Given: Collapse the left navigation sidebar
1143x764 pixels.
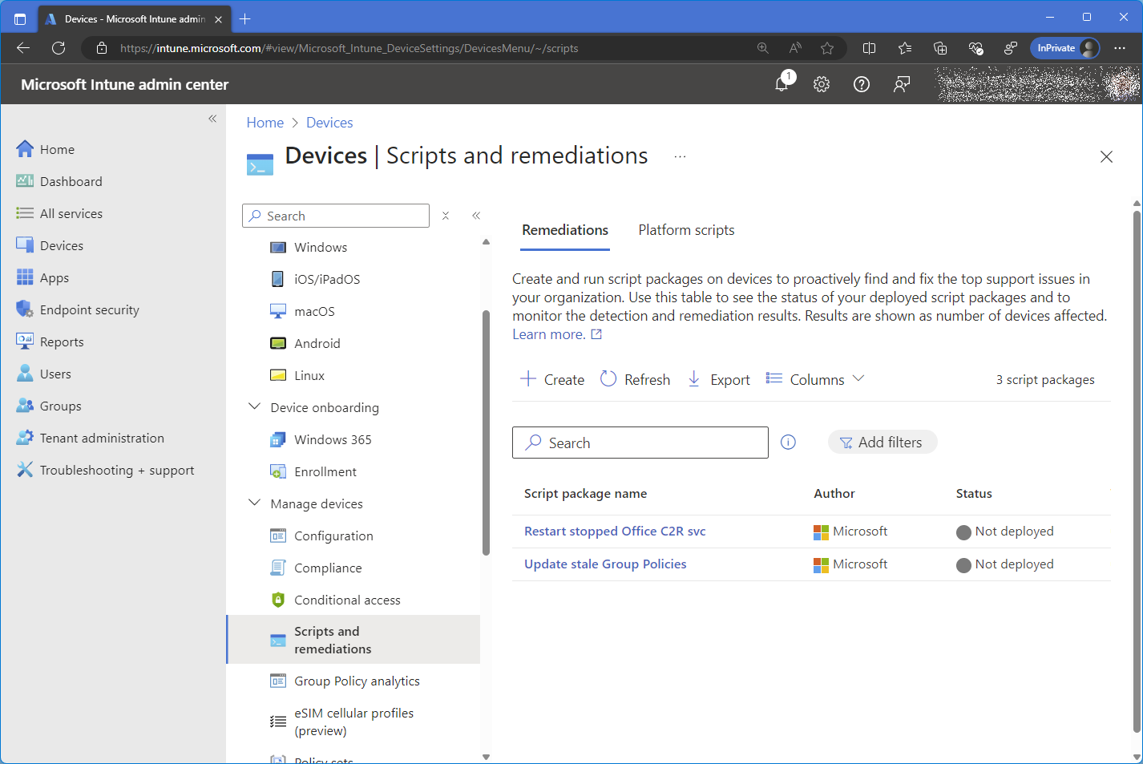Looking at the screenshot, I should [x=212, y=119].
